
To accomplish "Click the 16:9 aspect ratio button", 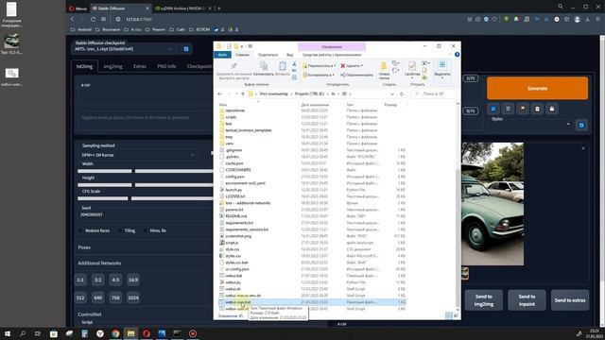I will point(133,280).
